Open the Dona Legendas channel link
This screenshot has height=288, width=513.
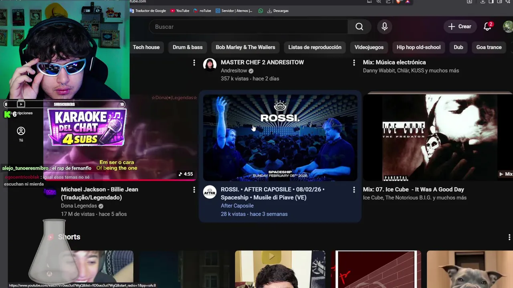pos(79,206)
